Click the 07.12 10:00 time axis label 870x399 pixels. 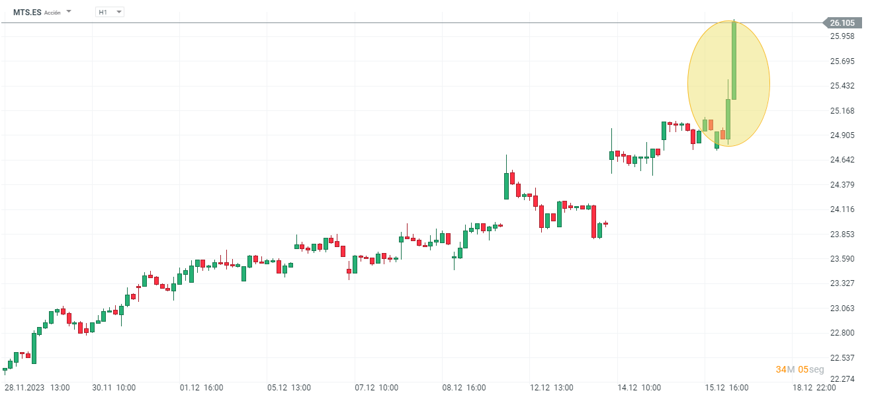[x=376, y=388]
